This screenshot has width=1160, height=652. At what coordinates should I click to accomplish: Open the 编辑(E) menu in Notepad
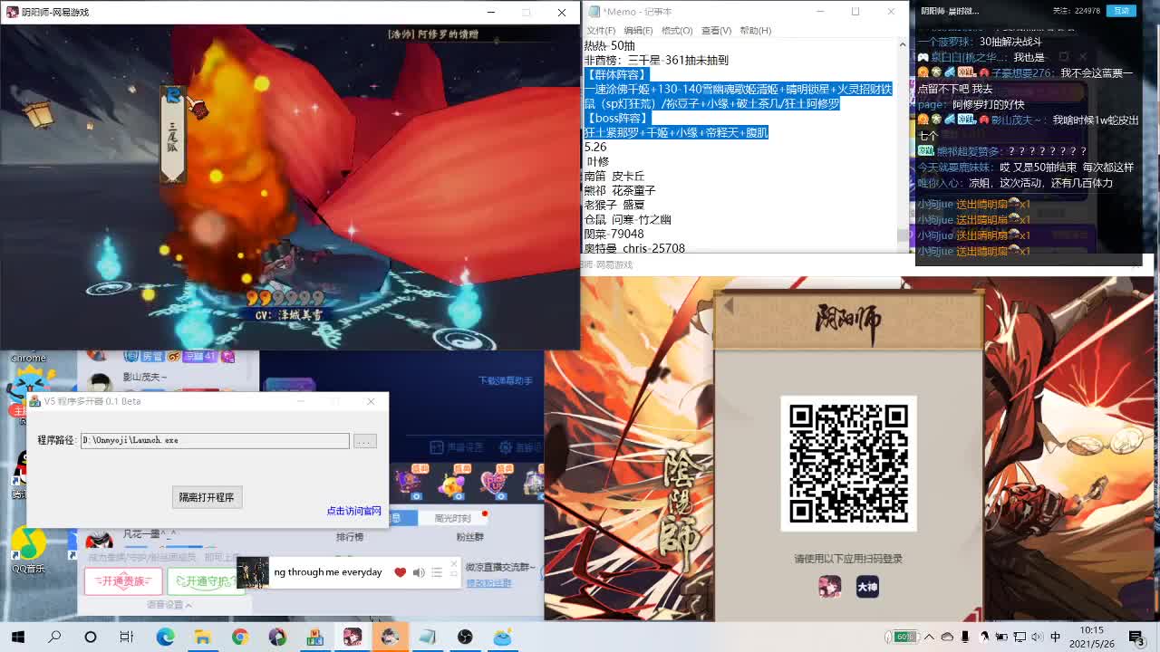pyautogui.click(x=638, y=30)
